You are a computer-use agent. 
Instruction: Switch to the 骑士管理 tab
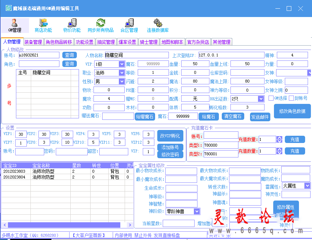pyautogui.click(x=149, y=42)
